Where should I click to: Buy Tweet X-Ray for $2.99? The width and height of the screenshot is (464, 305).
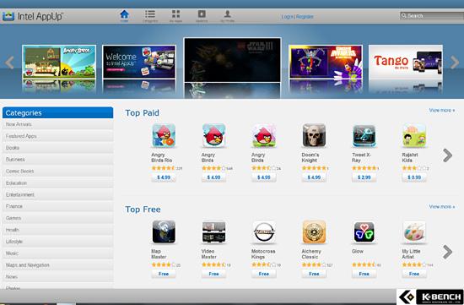coord(364,177)
